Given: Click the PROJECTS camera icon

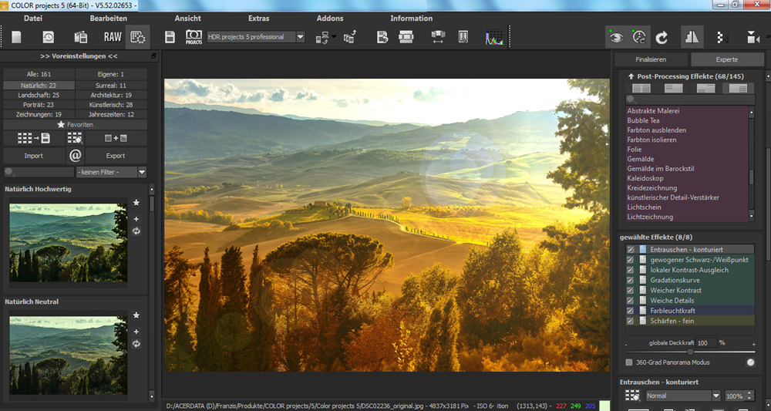Looking at the screenshot, I should pyautogui.click(x=194, y=37).
